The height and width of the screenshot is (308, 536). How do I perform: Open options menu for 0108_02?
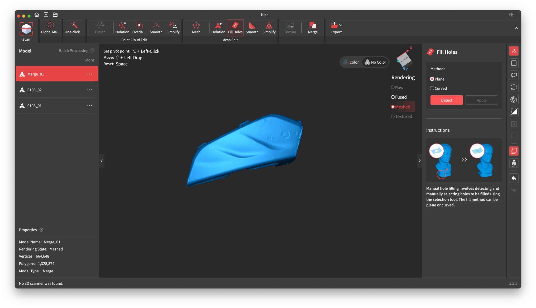click(x=90, y=90)
